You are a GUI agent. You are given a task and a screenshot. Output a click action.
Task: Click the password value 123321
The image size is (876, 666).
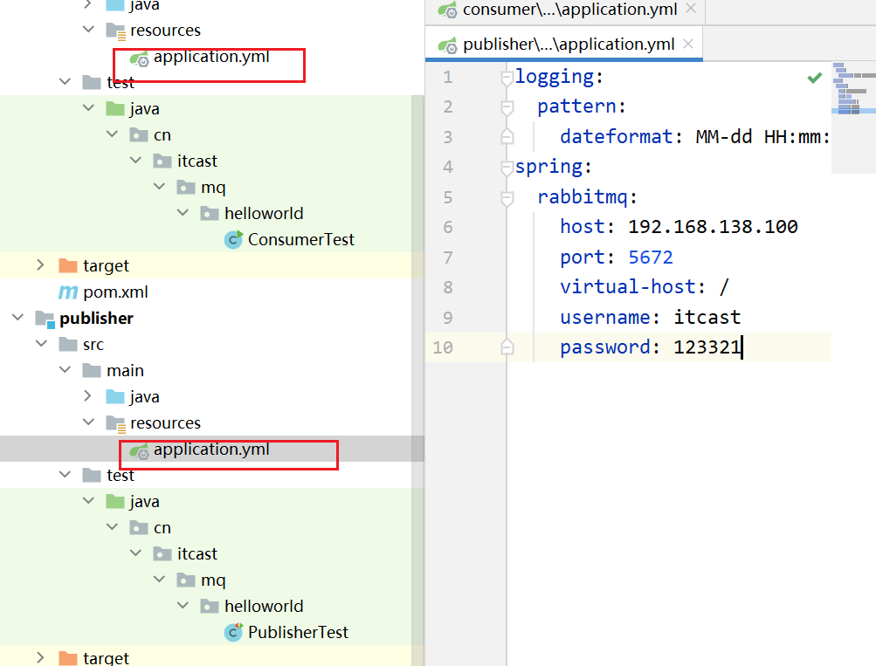coord(707,347)
